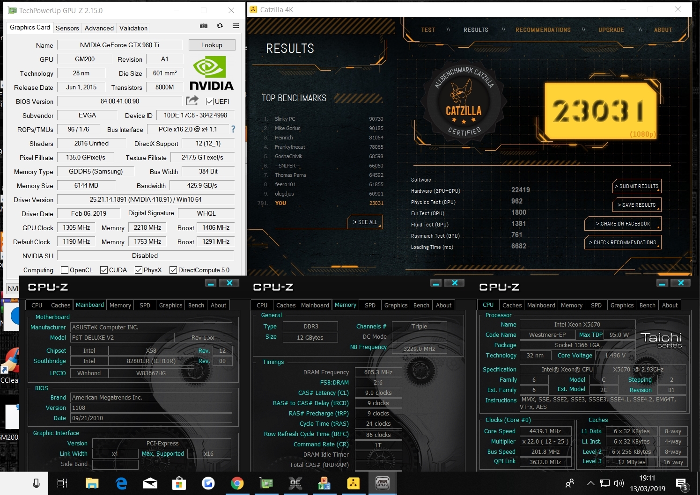
Task: Open the Graphics tab in right CPU-Z window
Action: pyautogui.click(x=622, y=305)
